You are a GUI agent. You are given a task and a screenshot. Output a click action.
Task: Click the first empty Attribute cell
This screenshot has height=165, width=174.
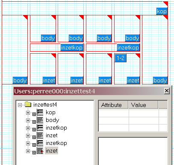tap(114, 113)
